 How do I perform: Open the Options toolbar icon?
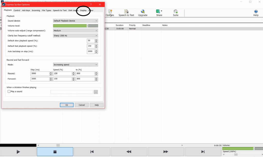click(x=110, y=13)
